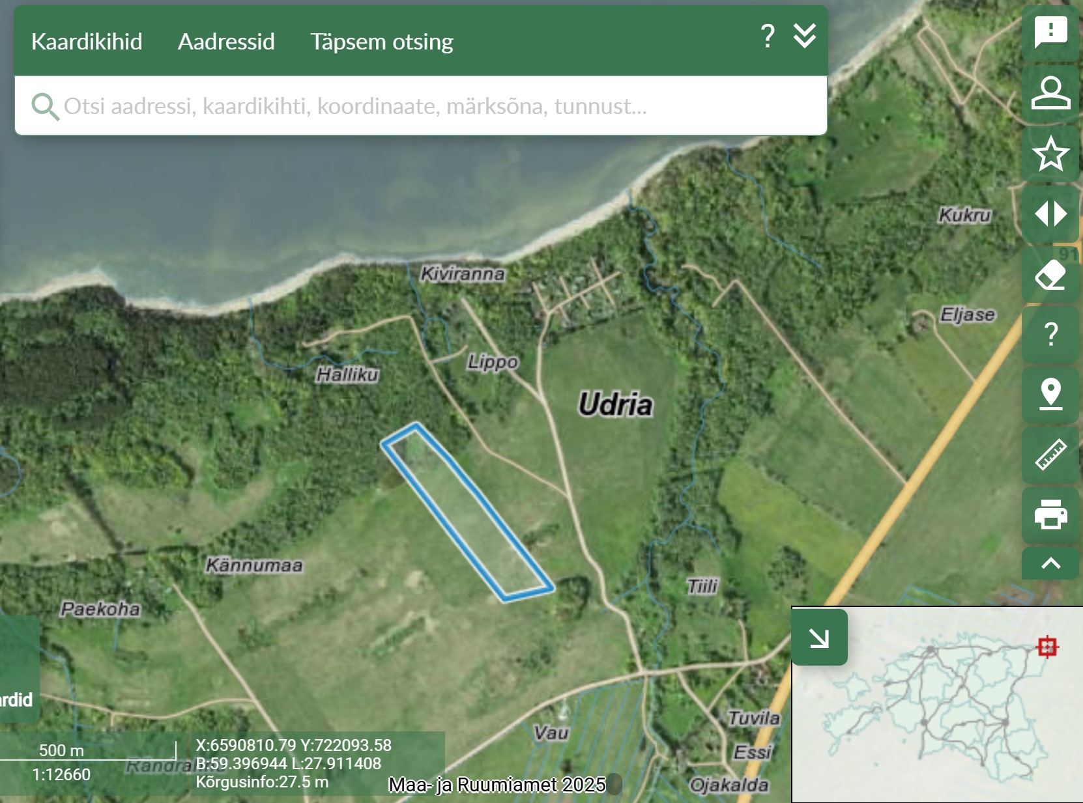This screenshot has width=1083, height=803.
Task: Open the partially hidden left side panel tab
Action: tap(19, 669)
